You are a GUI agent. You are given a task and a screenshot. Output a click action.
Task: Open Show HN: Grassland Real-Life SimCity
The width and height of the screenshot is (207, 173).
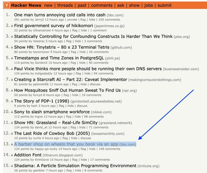pyautogui.click(x=56, y=123)
